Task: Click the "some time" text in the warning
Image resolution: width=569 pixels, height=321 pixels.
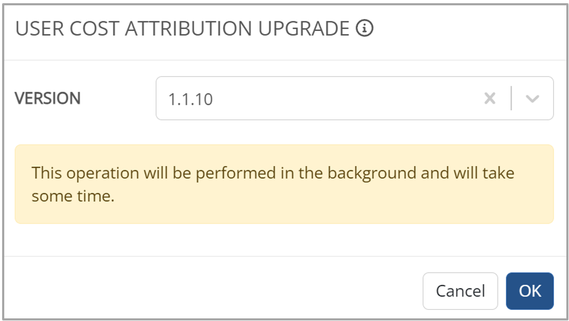Action: [x=73, y=196]
